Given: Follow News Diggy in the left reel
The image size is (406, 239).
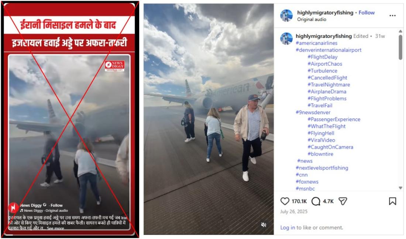Looking at the screenshot, I should [x=56, y=205].
